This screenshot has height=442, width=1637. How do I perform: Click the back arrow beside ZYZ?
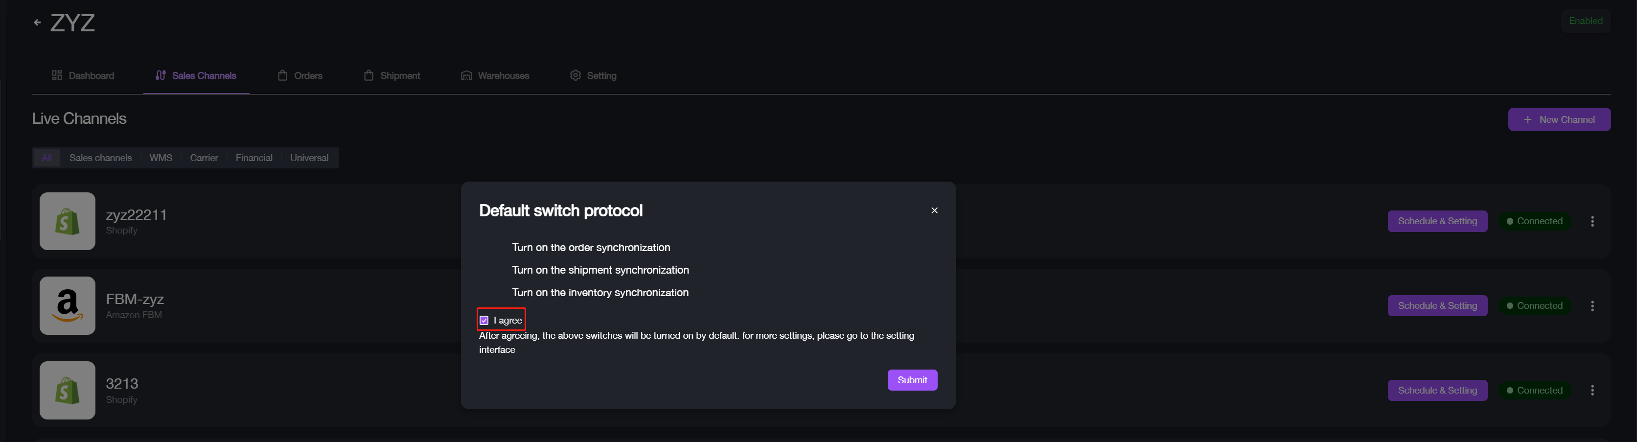38,23
